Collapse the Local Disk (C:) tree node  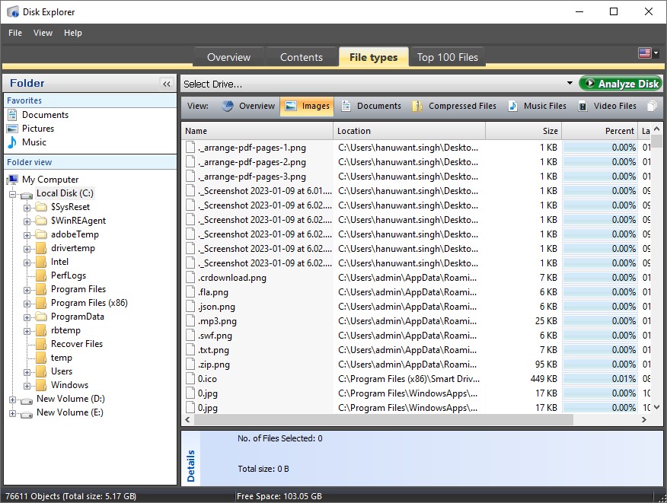(x=14, y=193)
